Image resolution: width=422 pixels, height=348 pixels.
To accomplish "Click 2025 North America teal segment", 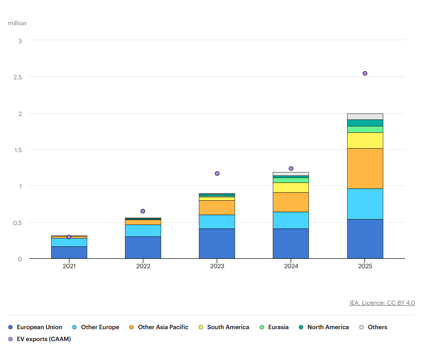I will pyautogui.click(x=365, y=123).
